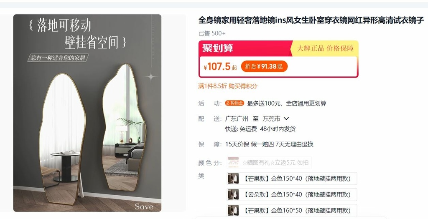The height and width of the screenshot is (219, 428).
Task: Click the 聚划算 logo banner
Action: point(218,48)
